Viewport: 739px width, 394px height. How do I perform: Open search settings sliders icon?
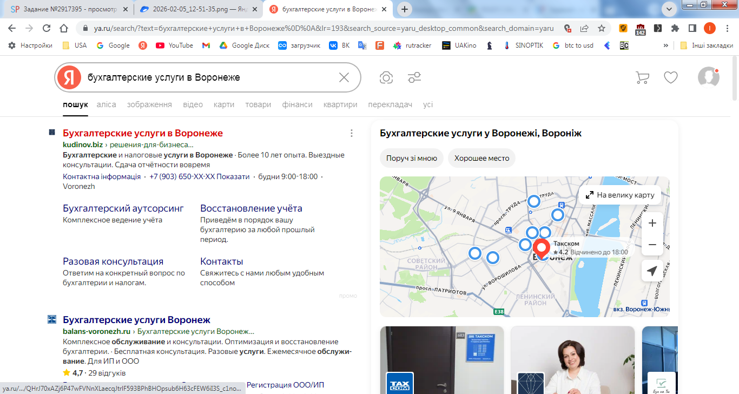click(414, 78)
